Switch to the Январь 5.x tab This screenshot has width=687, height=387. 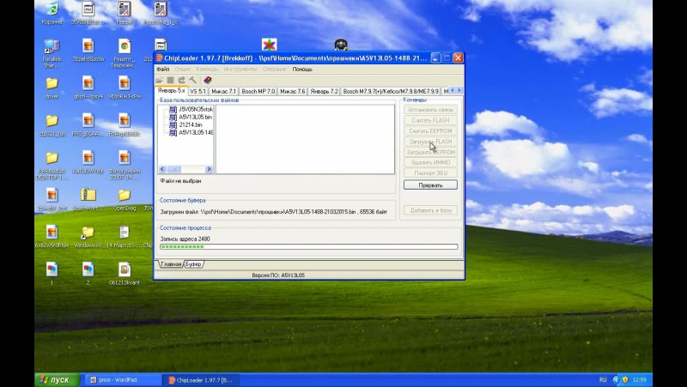[171, 91]
